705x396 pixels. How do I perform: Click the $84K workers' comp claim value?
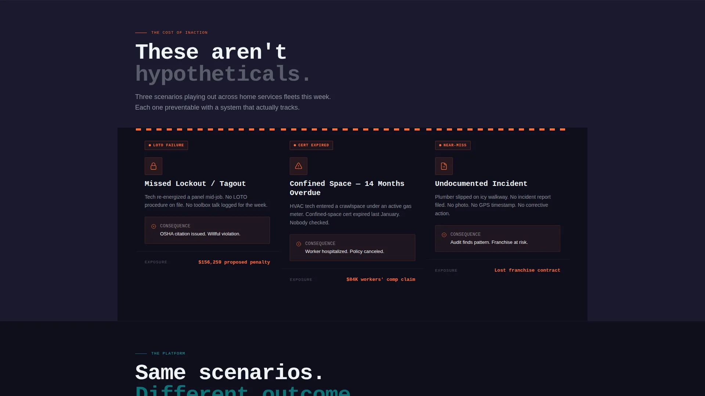tap(381, 279)
